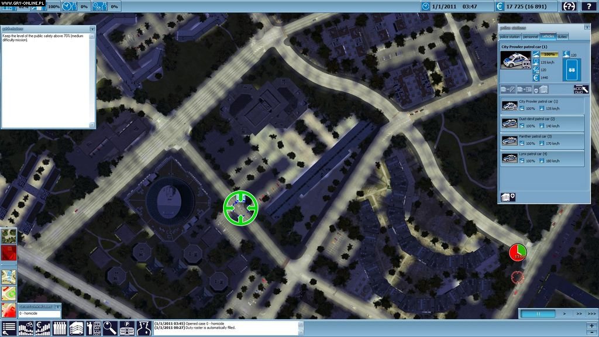This screenshot has height=337, width=599.
Task: Click the question mark help button
Action: click(588, 6)
